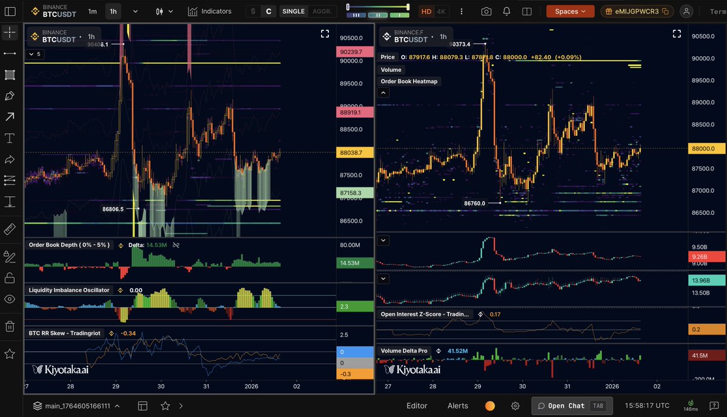This screenshot has width=727, height=417.
Task: Select SINGLE exchange mode
Action: pos(294,11)
